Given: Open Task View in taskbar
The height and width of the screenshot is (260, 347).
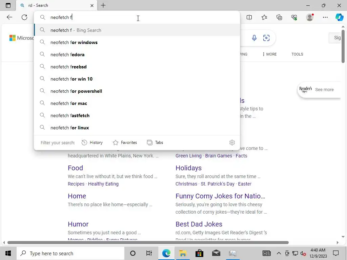Looking at the screenshot, I should pos(149,253).
